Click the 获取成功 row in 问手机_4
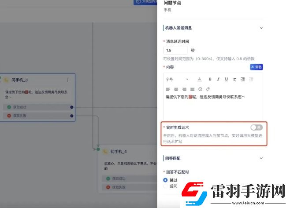 click(x=130, y=179)
